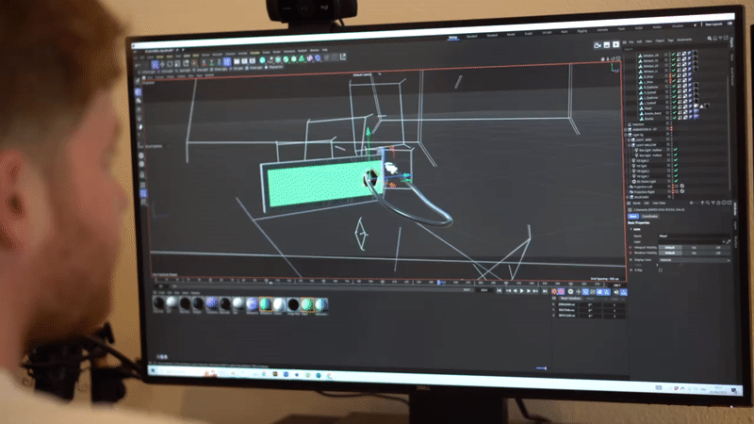
Task: Click the search magnifier in object manager
Action: point(710,39)
